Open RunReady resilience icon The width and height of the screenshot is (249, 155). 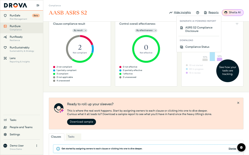click(5, 37)
